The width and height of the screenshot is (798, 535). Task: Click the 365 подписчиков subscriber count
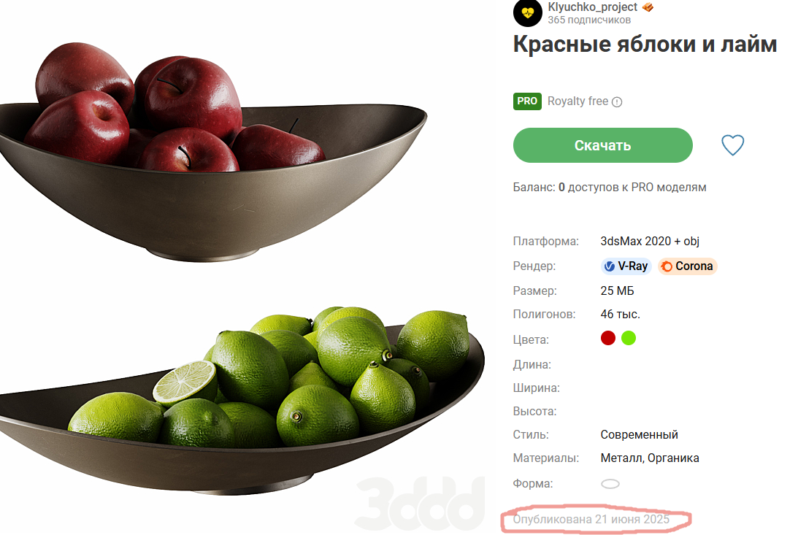point(589,20)
